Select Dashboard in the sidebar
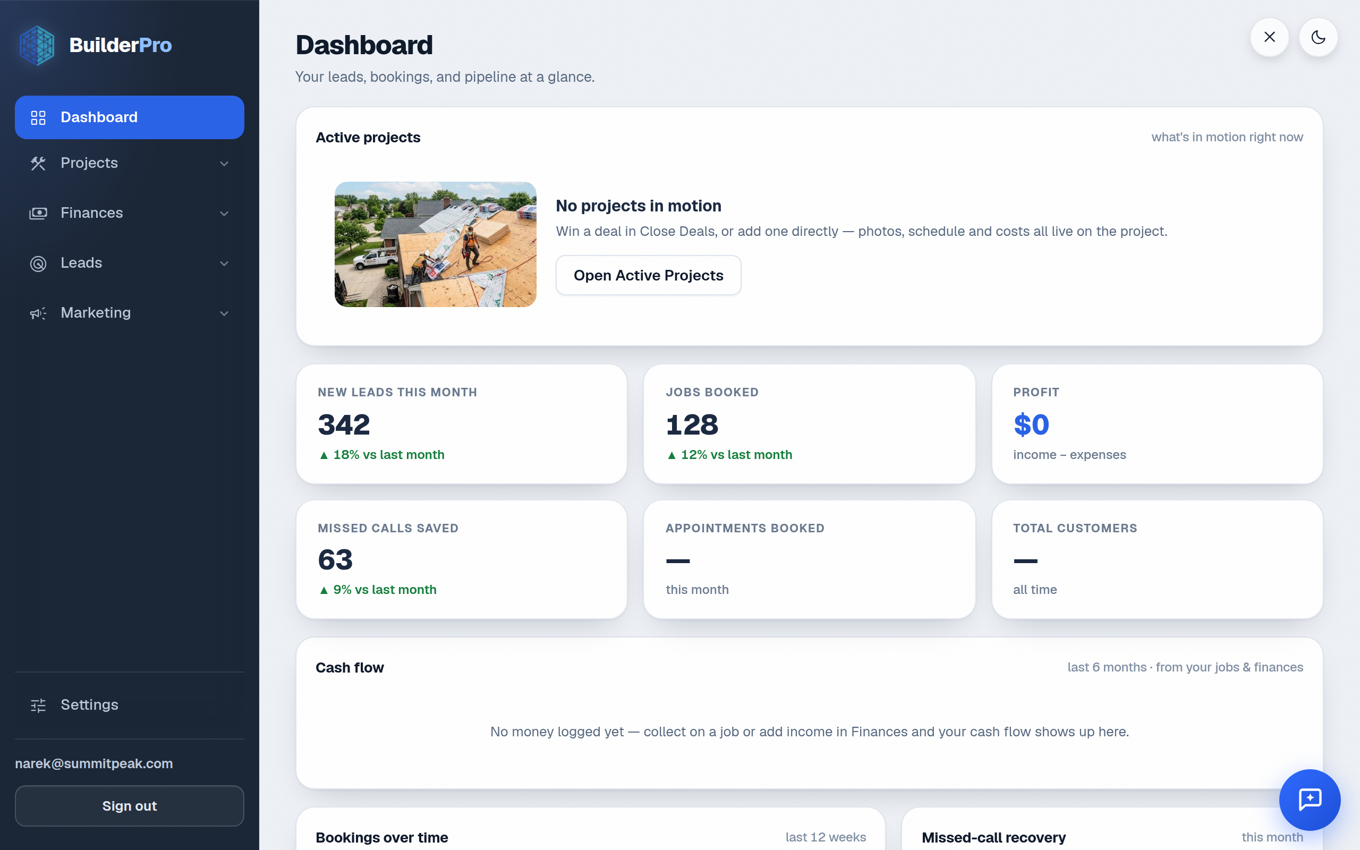1360x850 pixels. click(129, 117)
